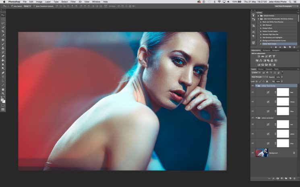Hide the Green curves layer in top group
Screen dimensions: 300x187
point(252,102)
